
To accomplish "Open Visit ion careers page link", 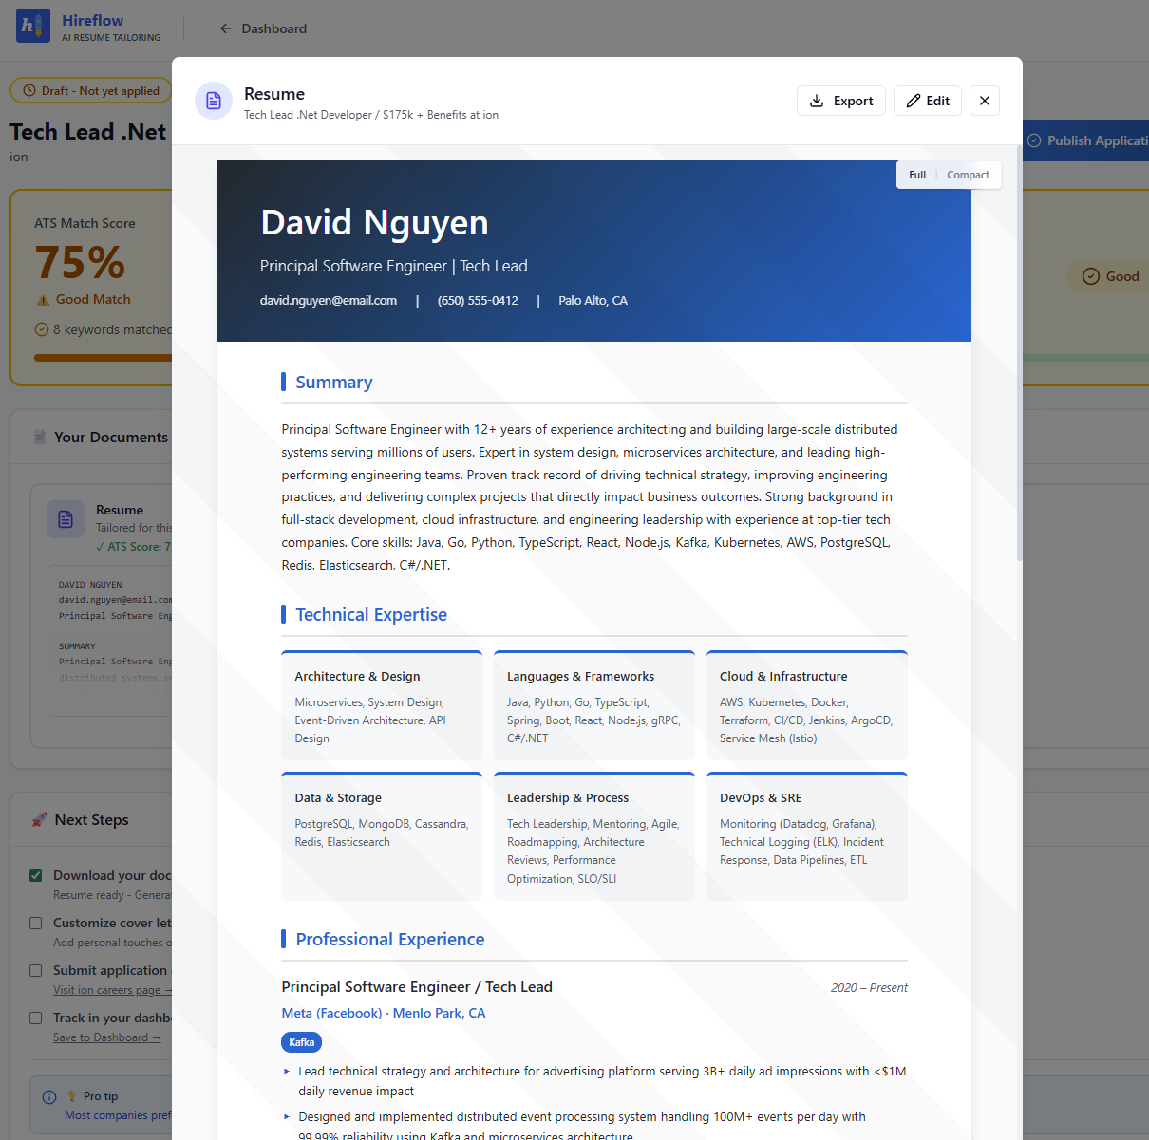I will click(x=112, y=990).
